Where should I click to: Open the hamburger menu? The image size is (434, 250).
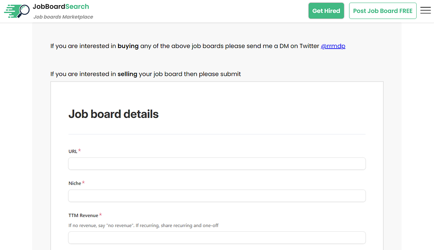click(425, 11)
